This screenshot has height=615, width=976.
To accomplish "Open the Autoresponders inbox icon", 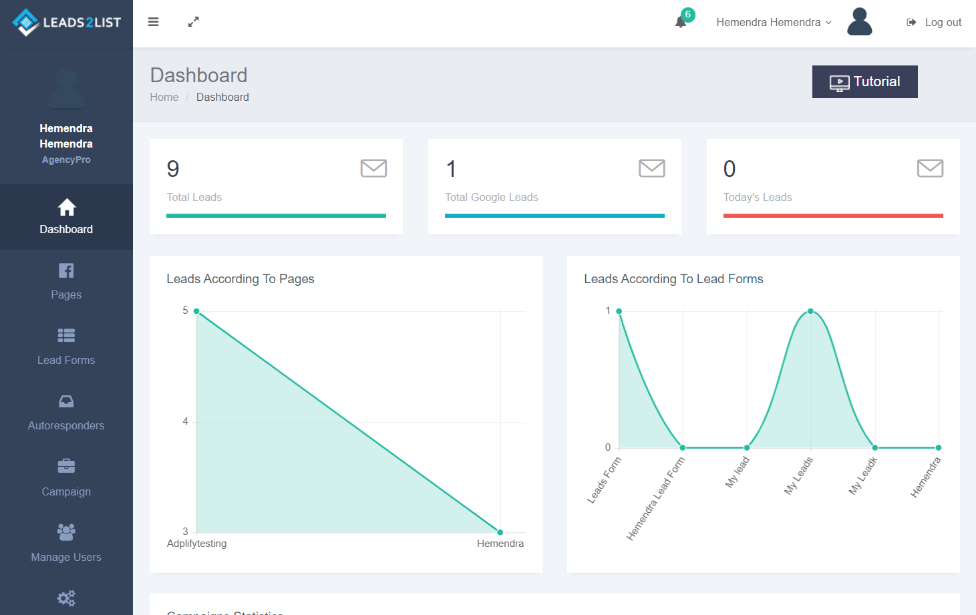I will click(66, 401).
